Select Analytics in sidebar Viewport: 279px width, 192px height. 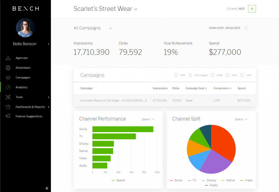tap(21, 87)
